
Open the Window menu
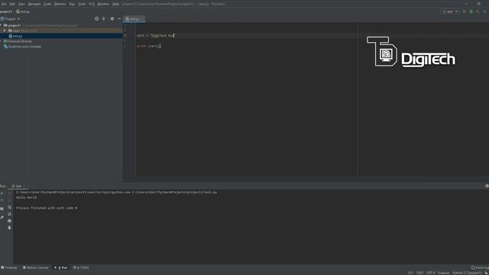click(x=103, y=4)
